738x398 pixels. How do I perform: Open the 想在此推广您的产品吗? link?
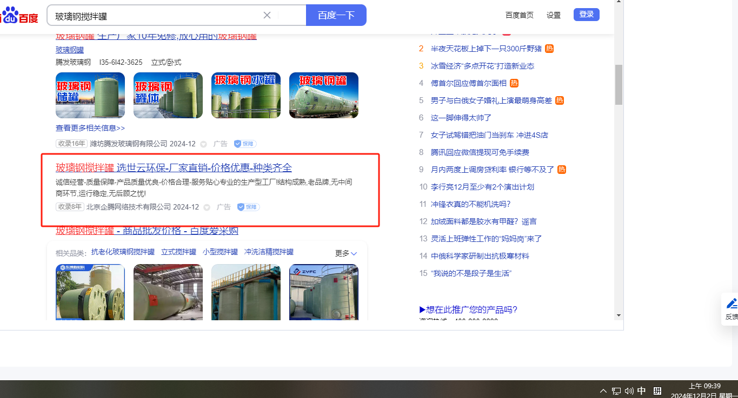click(468, 310)
